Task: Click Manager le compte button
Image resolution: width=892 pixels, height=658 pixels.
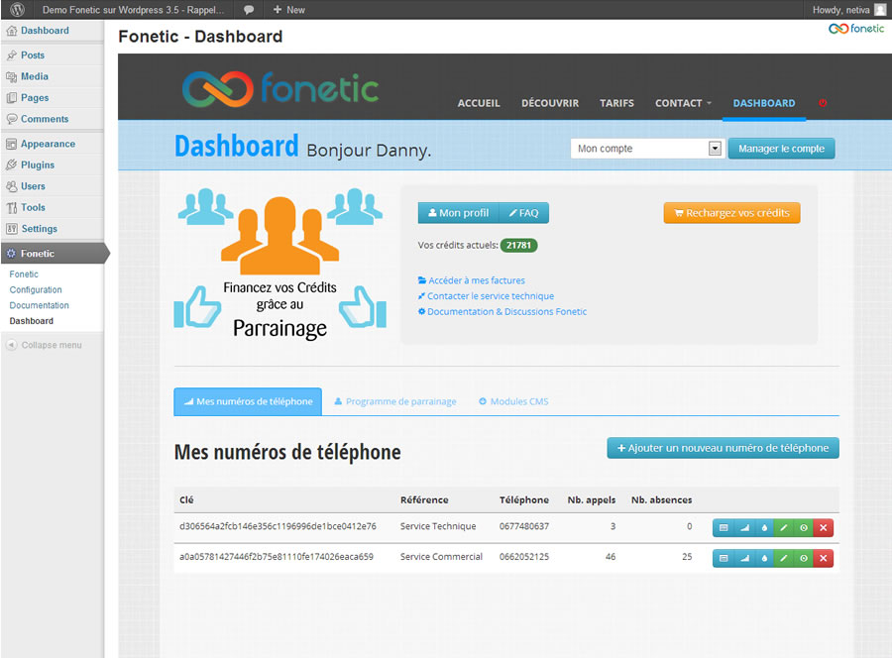Action: coord(781,149)
